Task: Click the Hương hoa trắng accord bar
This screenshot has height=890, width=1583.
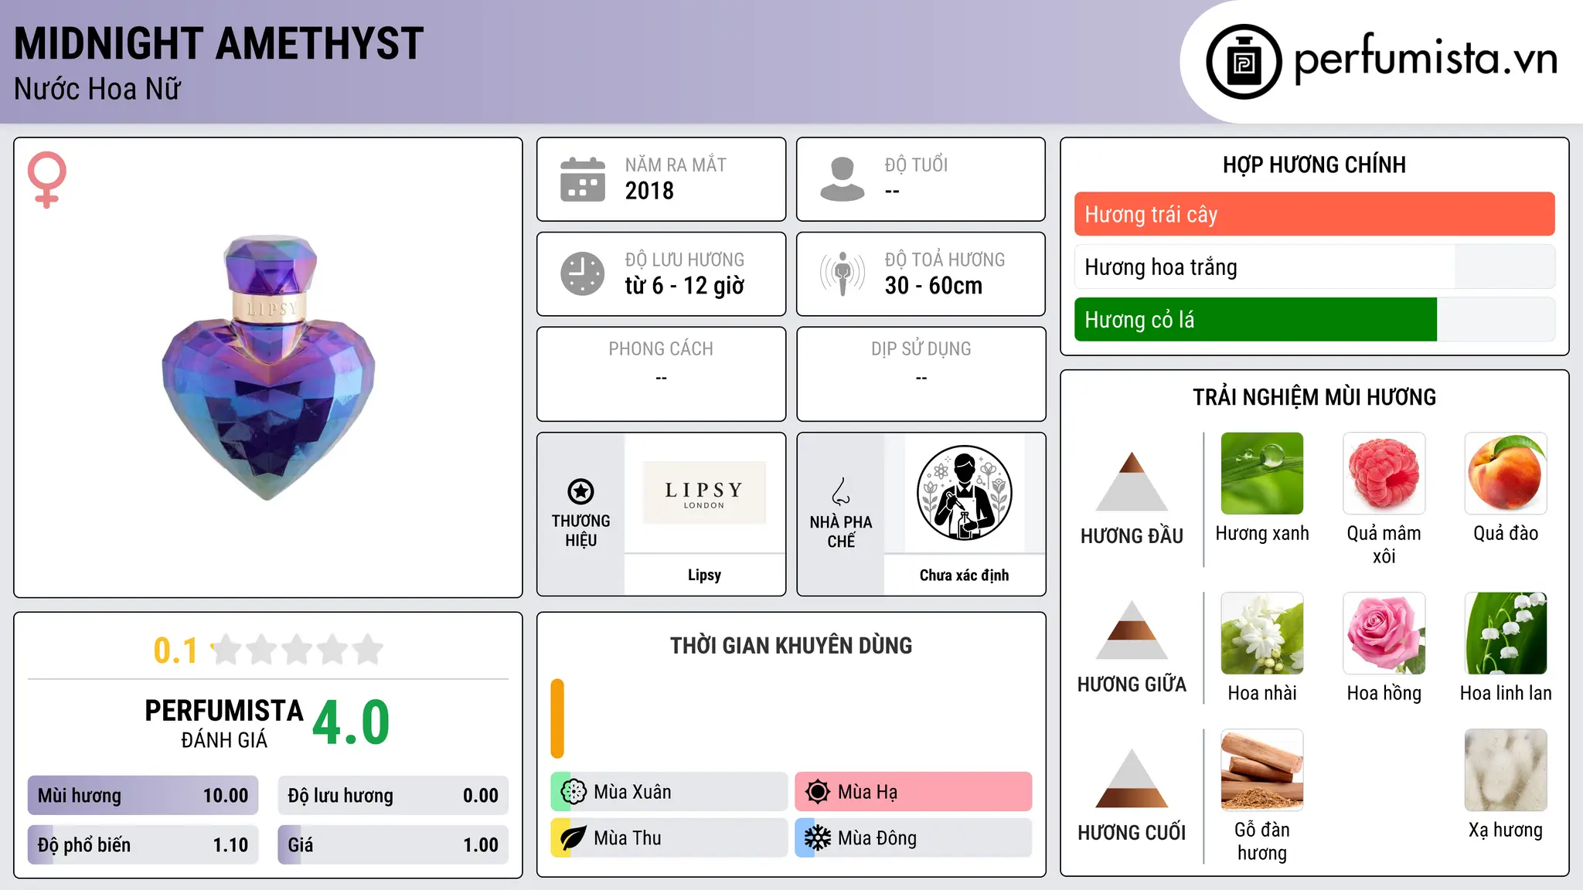Action: pyautogui.click(x=1315, y=267)
